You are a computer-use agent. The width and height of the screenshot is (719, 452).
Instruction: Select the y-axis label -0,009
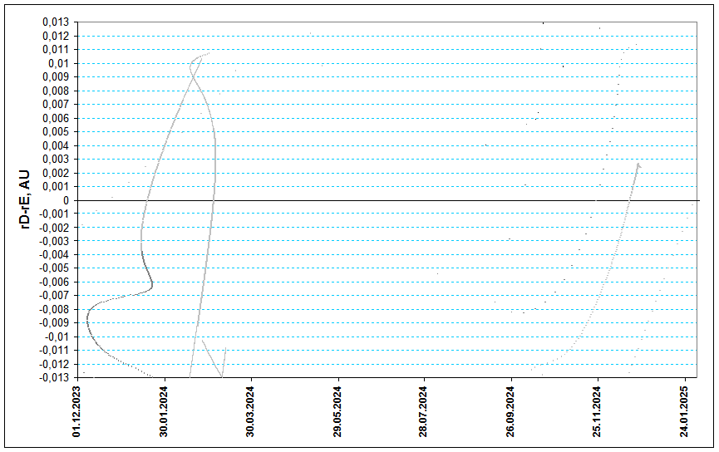(x=54, y=322)
